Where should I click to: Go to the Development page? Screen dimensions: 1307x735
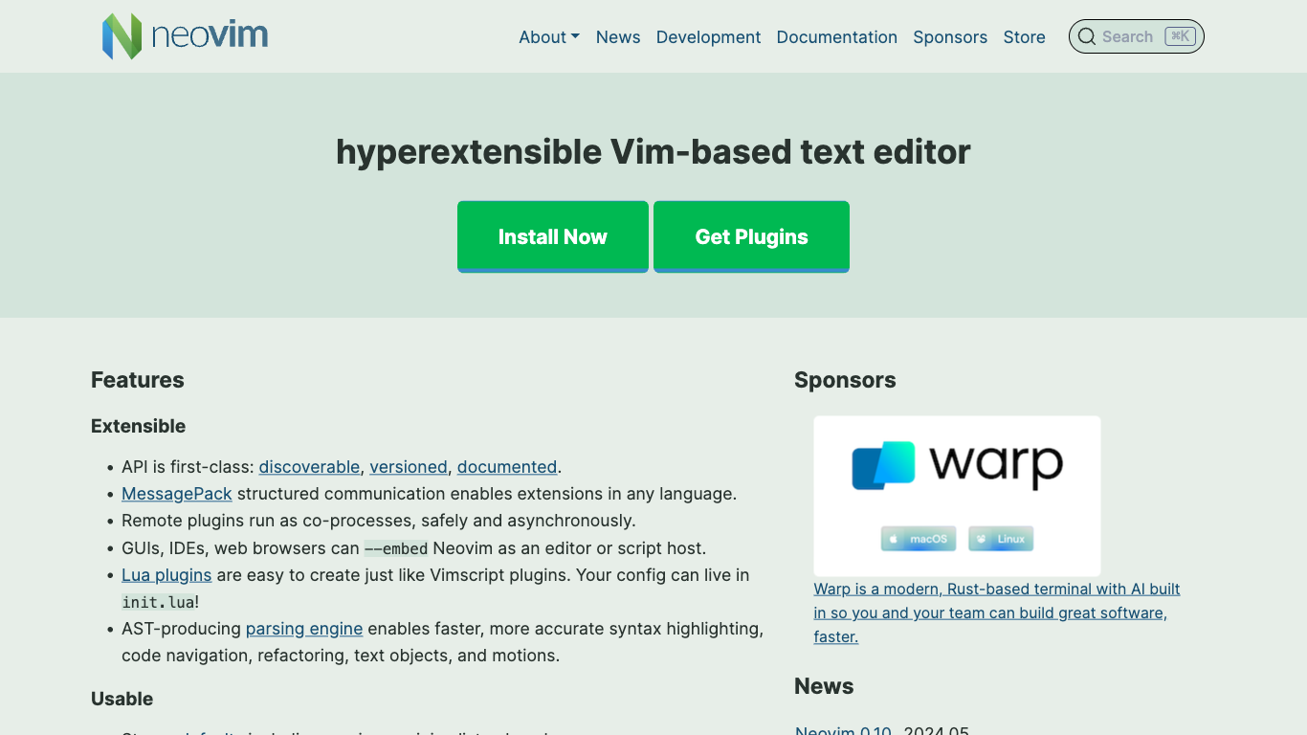[708, 37]
